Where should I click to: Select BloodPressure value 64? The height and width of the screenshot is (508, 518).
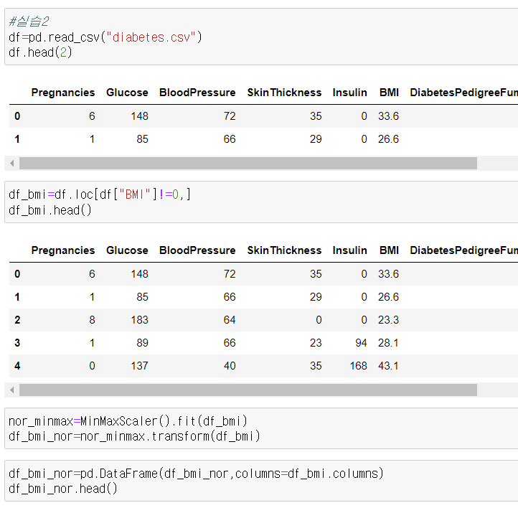[x=230, y=320]
